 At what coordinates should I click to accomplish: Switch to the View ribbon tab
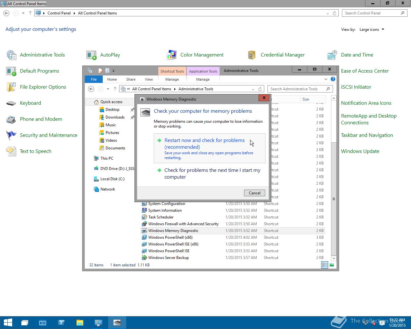click(x=149, y=79)
